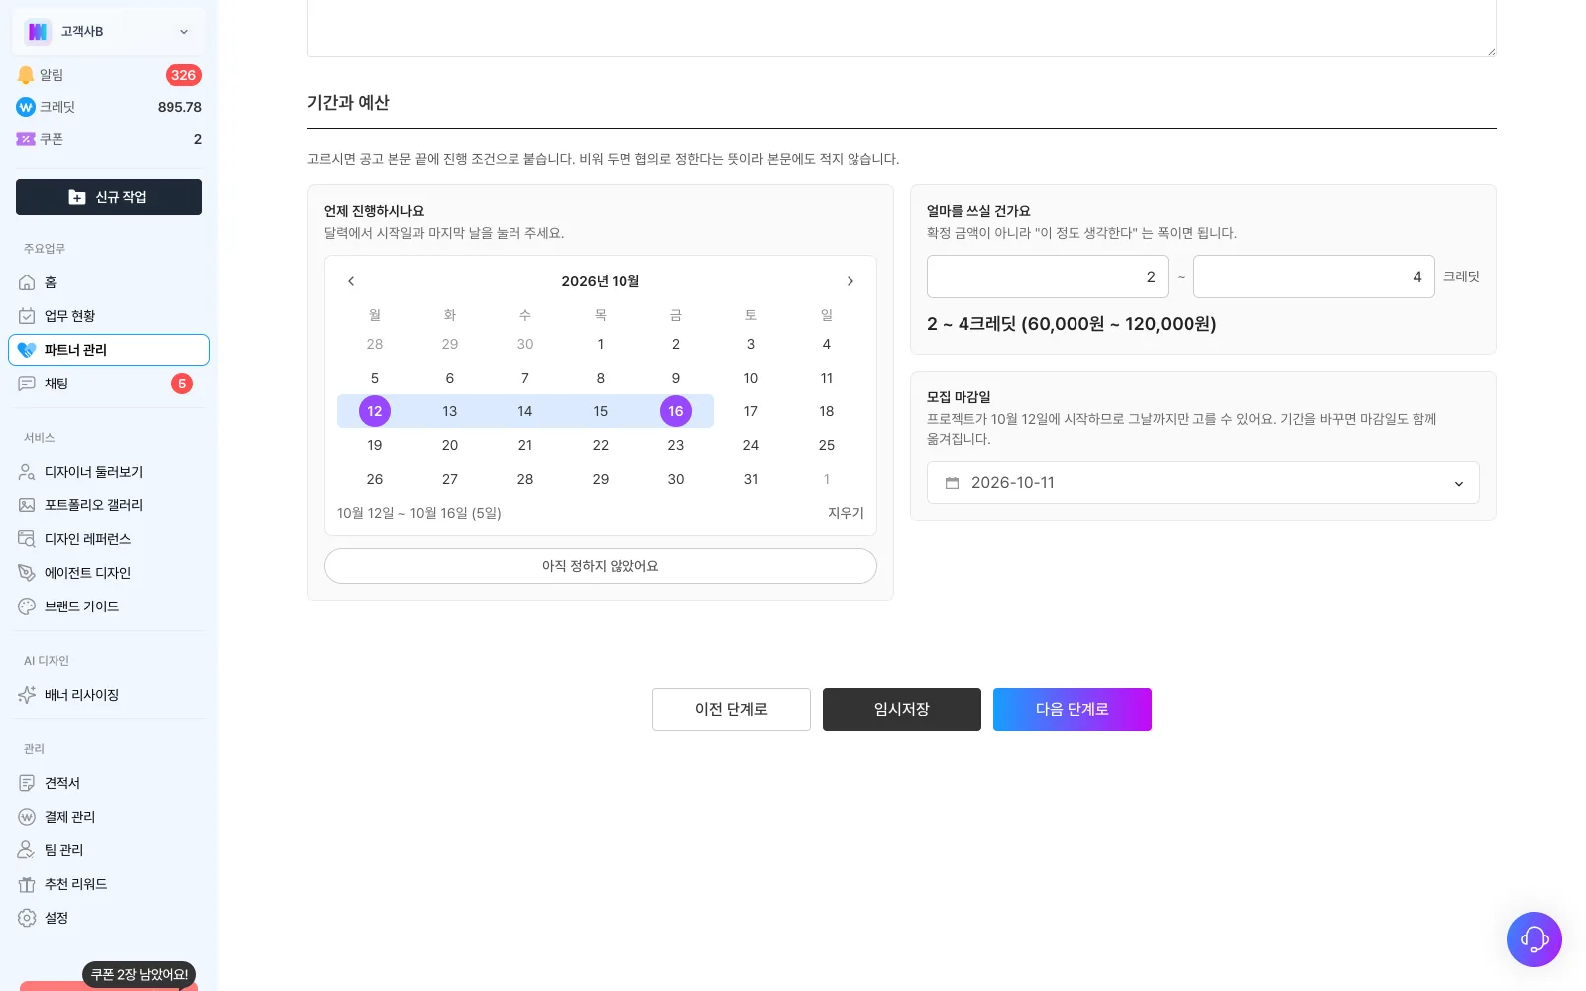Click the 팀 관리 people icon
This screenshot has width=1586, height=991.
27,850
